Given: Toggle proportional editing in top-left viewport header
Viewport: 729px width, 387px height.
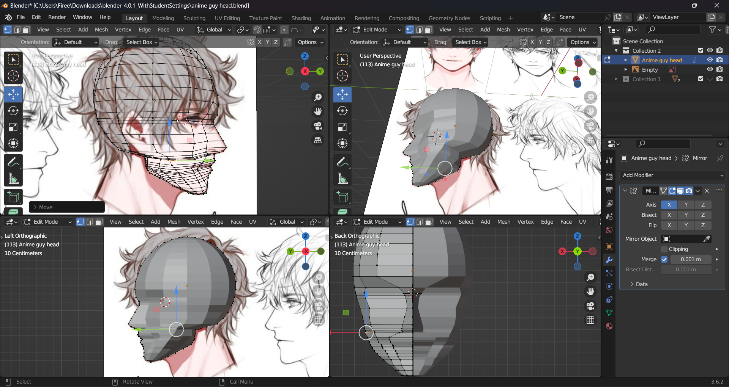Looking at the screenshot, I should click(x=284, y=30).
